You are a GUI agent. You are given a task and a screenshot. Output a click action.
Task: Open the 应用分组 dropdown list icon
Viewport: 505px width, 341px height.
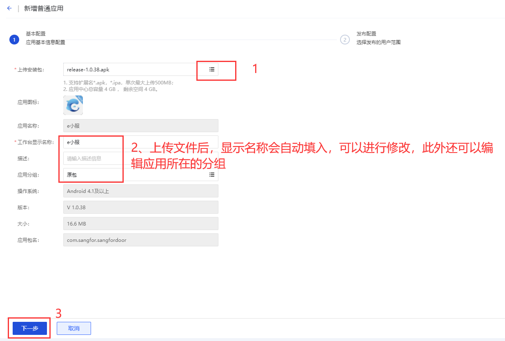pyautogui.click(x=212, y=175)
